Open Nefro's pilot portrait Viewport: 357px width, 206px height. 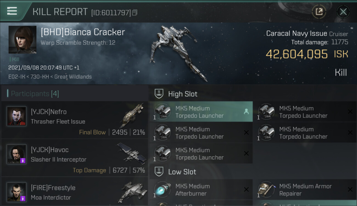pos(16,116)
